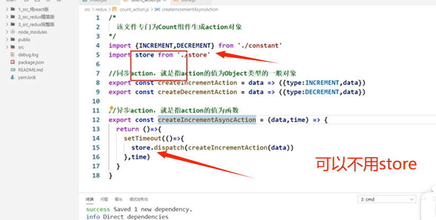Click 'success' word in terminal output

click(98, 209)
